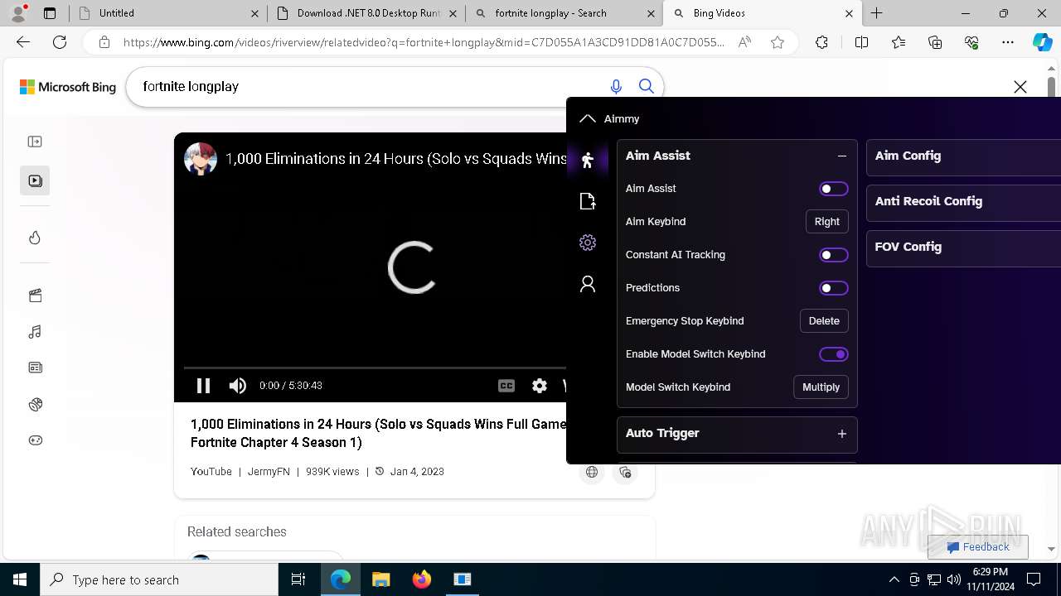Screen dimensions: 1061x596
Task: Open Aimmy model file menu icon
Action: 588,201
